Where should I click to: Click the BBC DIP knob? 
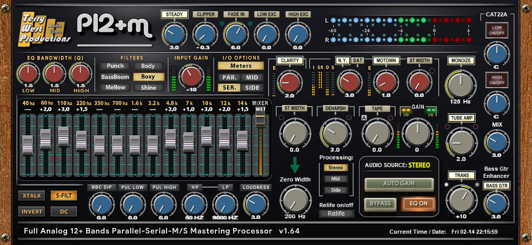tap(101, 205)
